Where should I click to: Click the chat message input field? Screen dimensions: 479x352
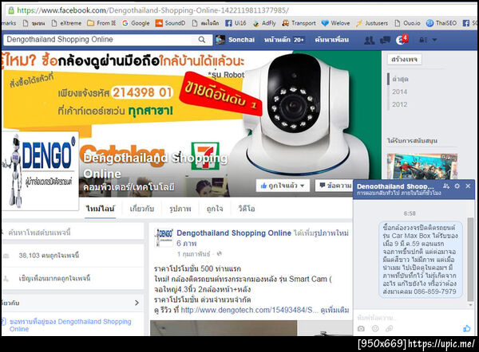pos(414,318)
